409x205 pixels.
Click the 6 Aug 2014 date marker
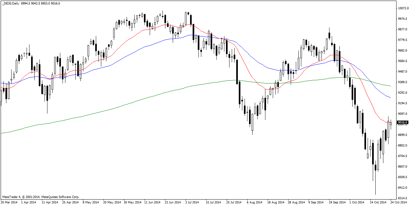pos(254,202)
